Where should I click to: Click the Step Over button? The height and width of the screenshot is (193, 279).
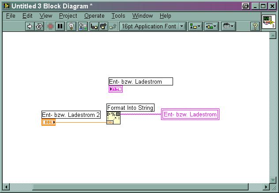point(103,27)
